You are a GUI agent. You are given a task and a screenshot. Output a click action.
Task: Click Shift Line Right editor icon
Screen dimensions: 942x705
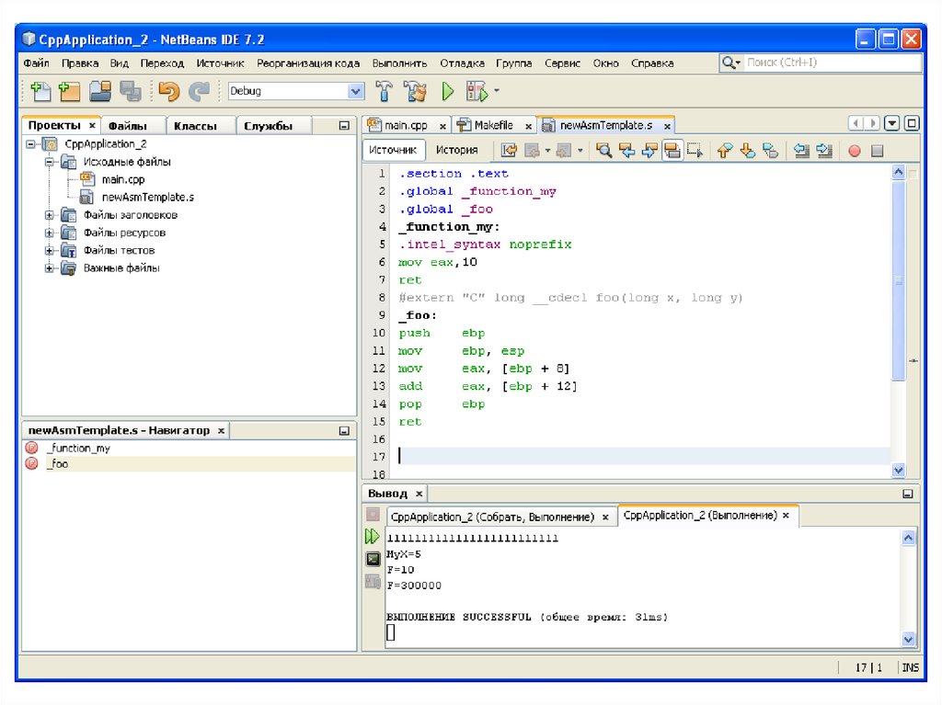[824, 150]
